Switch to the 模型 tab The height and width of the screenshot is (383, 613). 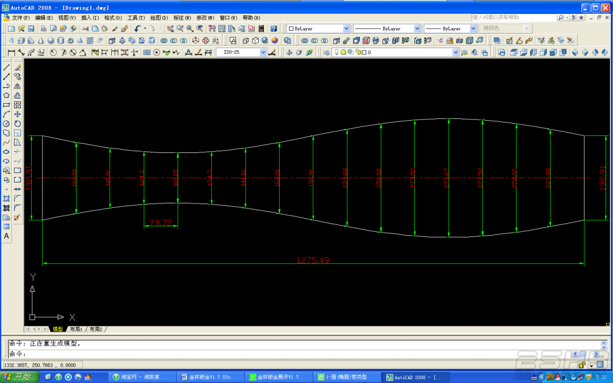click(x=58, y=329)
